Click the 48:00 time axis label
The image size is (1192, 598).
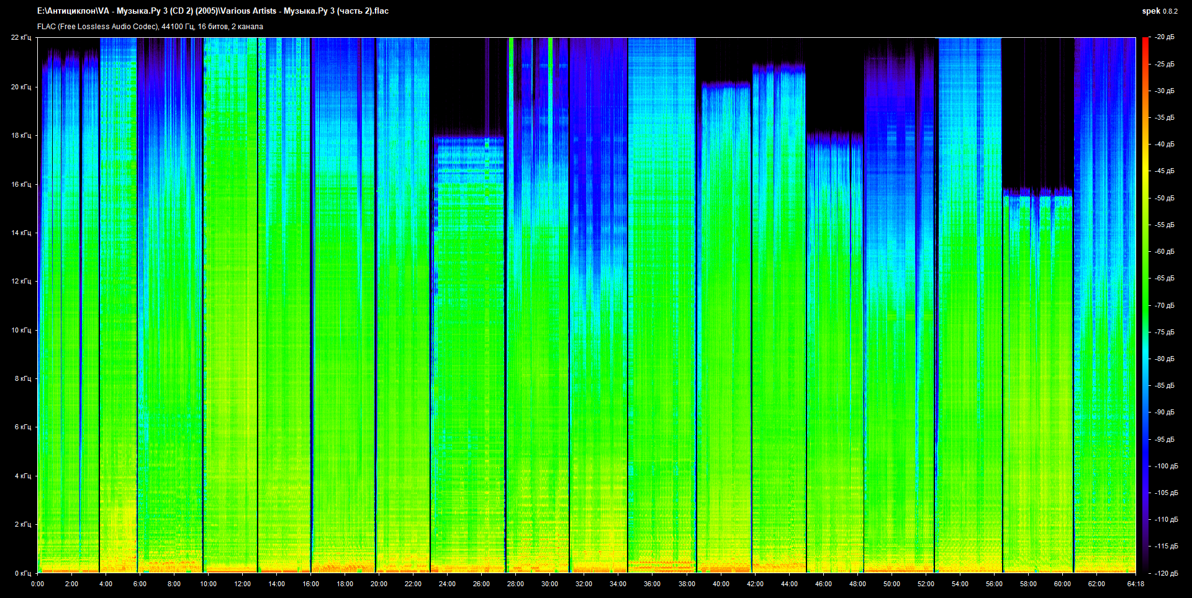pyautogui.click(x=857, y=584)
